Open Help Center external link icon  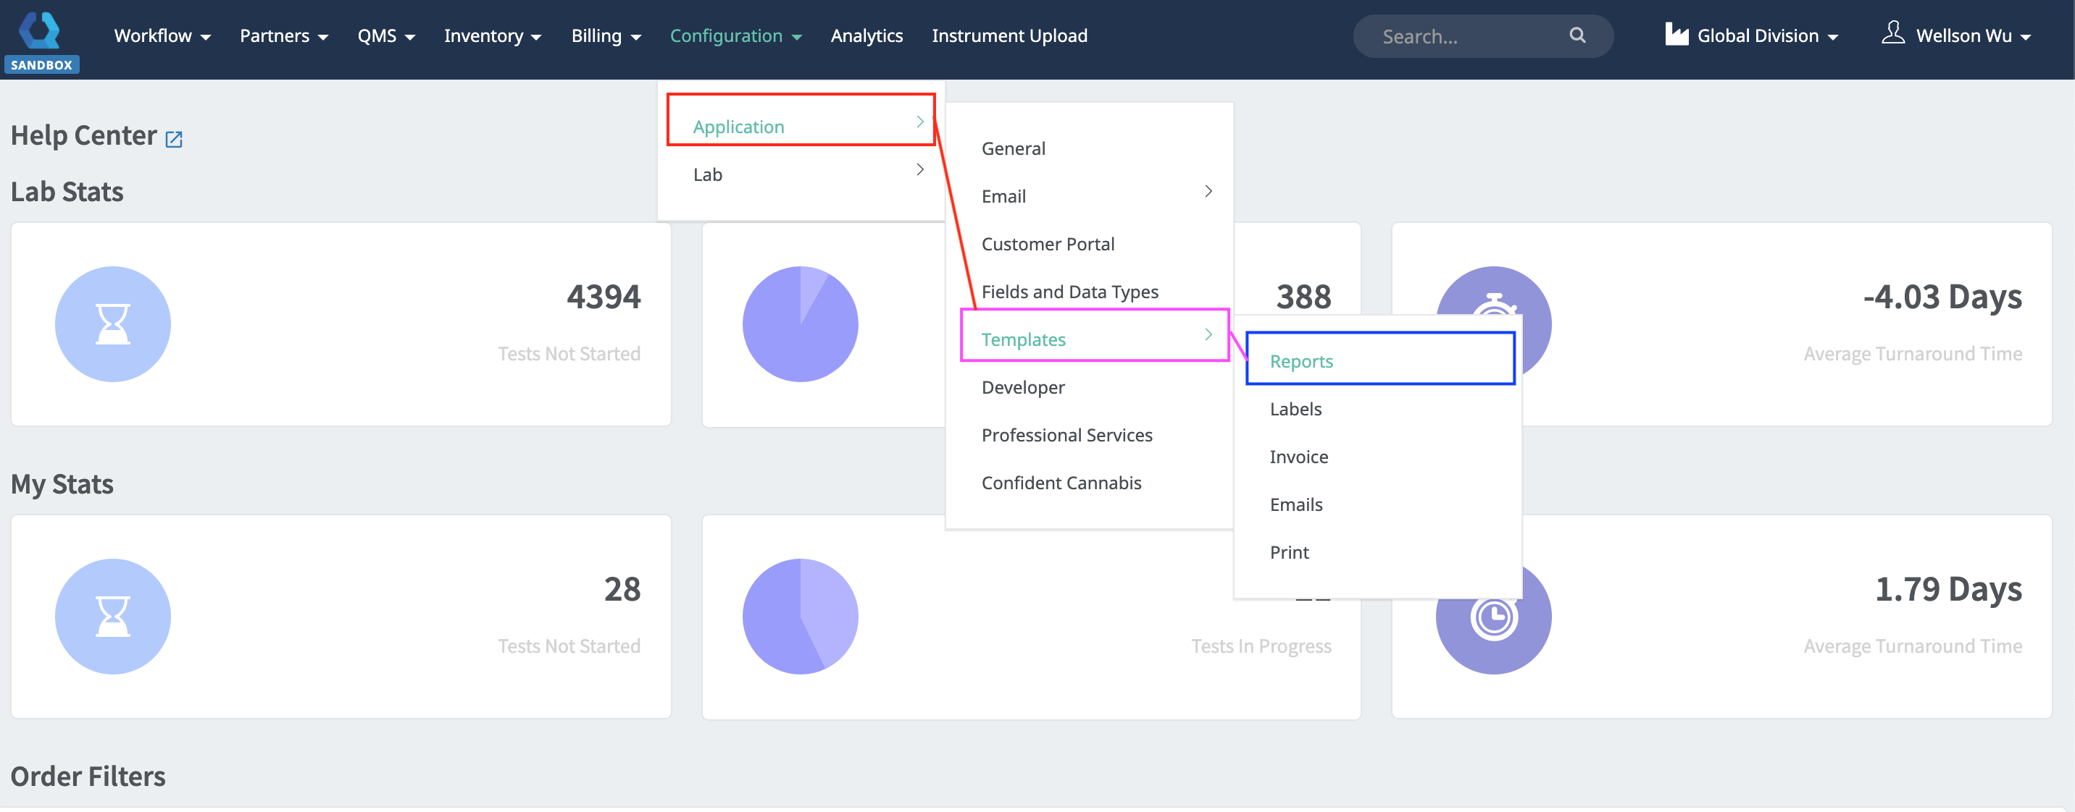coord(173,139)
